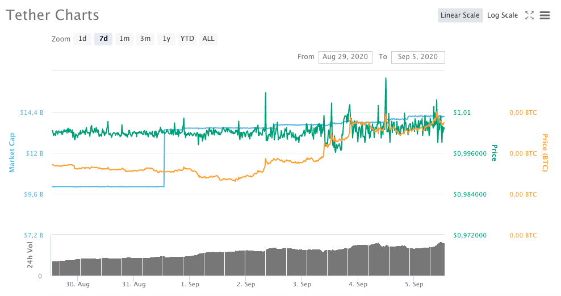
Task: Set zoom range to 1d
Action: click(x=82, y=39)
